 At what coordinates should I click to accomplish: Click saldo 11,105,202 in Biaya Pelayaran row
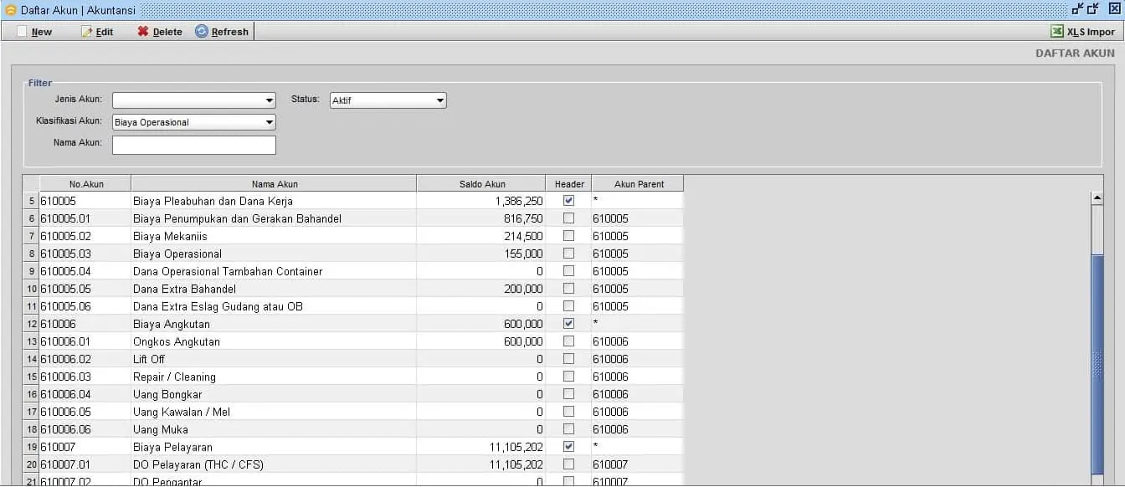(x=516, y=447)
